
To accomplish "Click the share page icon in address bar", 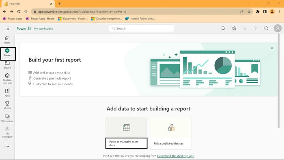I will pyautogui.click(x=242, y=12).
